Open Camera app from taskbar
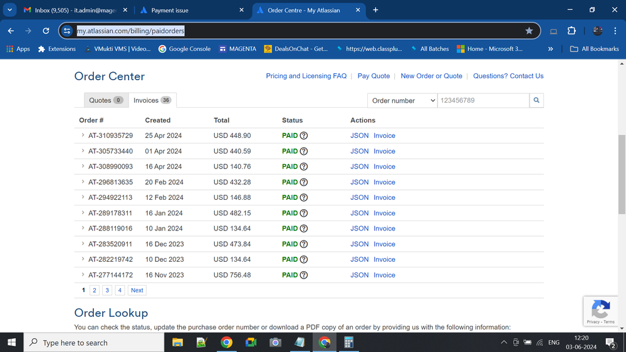 point(275,343)
